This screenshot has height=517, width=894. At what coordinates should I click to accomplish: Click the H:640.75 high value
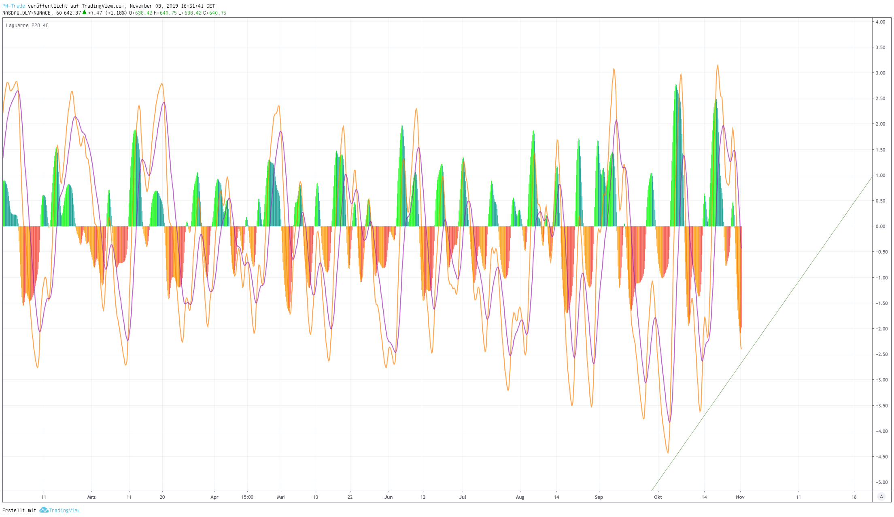click(165, 13)
